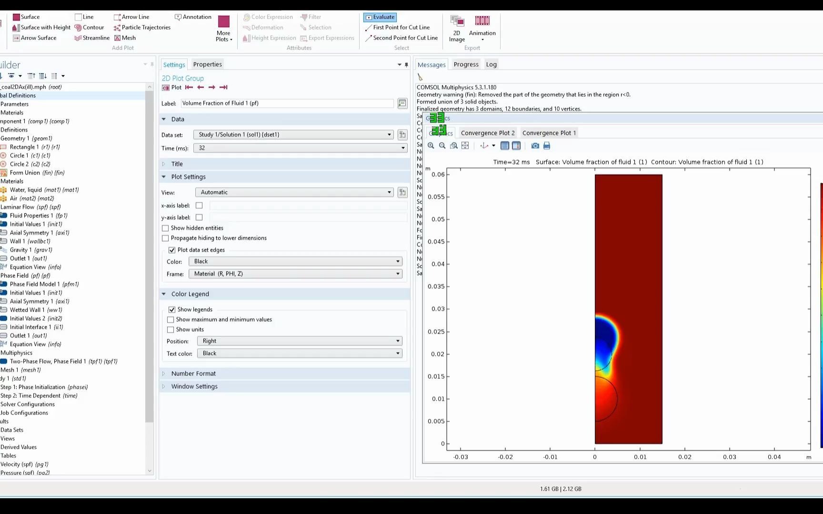Capture image with the camera snapshot icon
The image size is (823, 514).
(535, 146)
